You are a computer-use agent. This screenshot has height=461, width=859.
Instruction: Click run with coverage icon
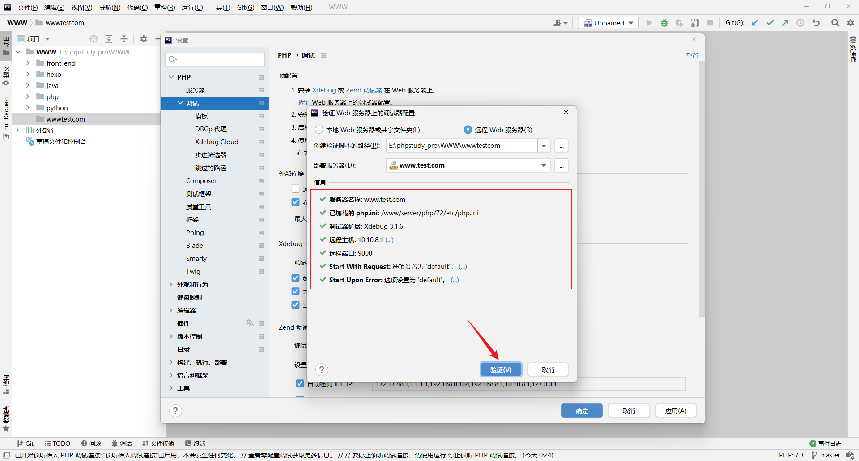point(680,23)
